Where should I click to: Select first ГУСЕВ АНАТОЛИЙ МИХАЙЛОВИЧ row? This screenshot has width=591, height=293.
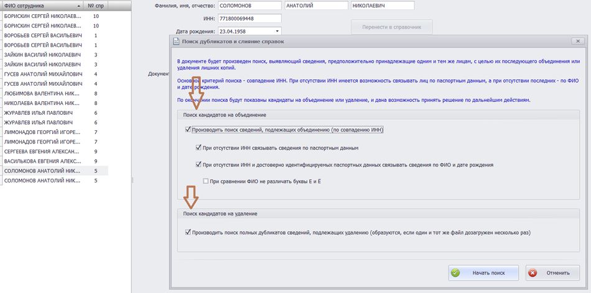tap(54, 74)
